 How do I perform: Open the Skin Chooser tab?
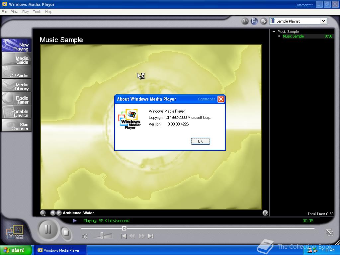click(17, 125)
